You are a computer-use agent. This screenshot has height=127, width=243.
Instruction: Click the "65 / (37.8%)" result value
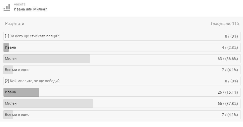(x=228, y=103)
